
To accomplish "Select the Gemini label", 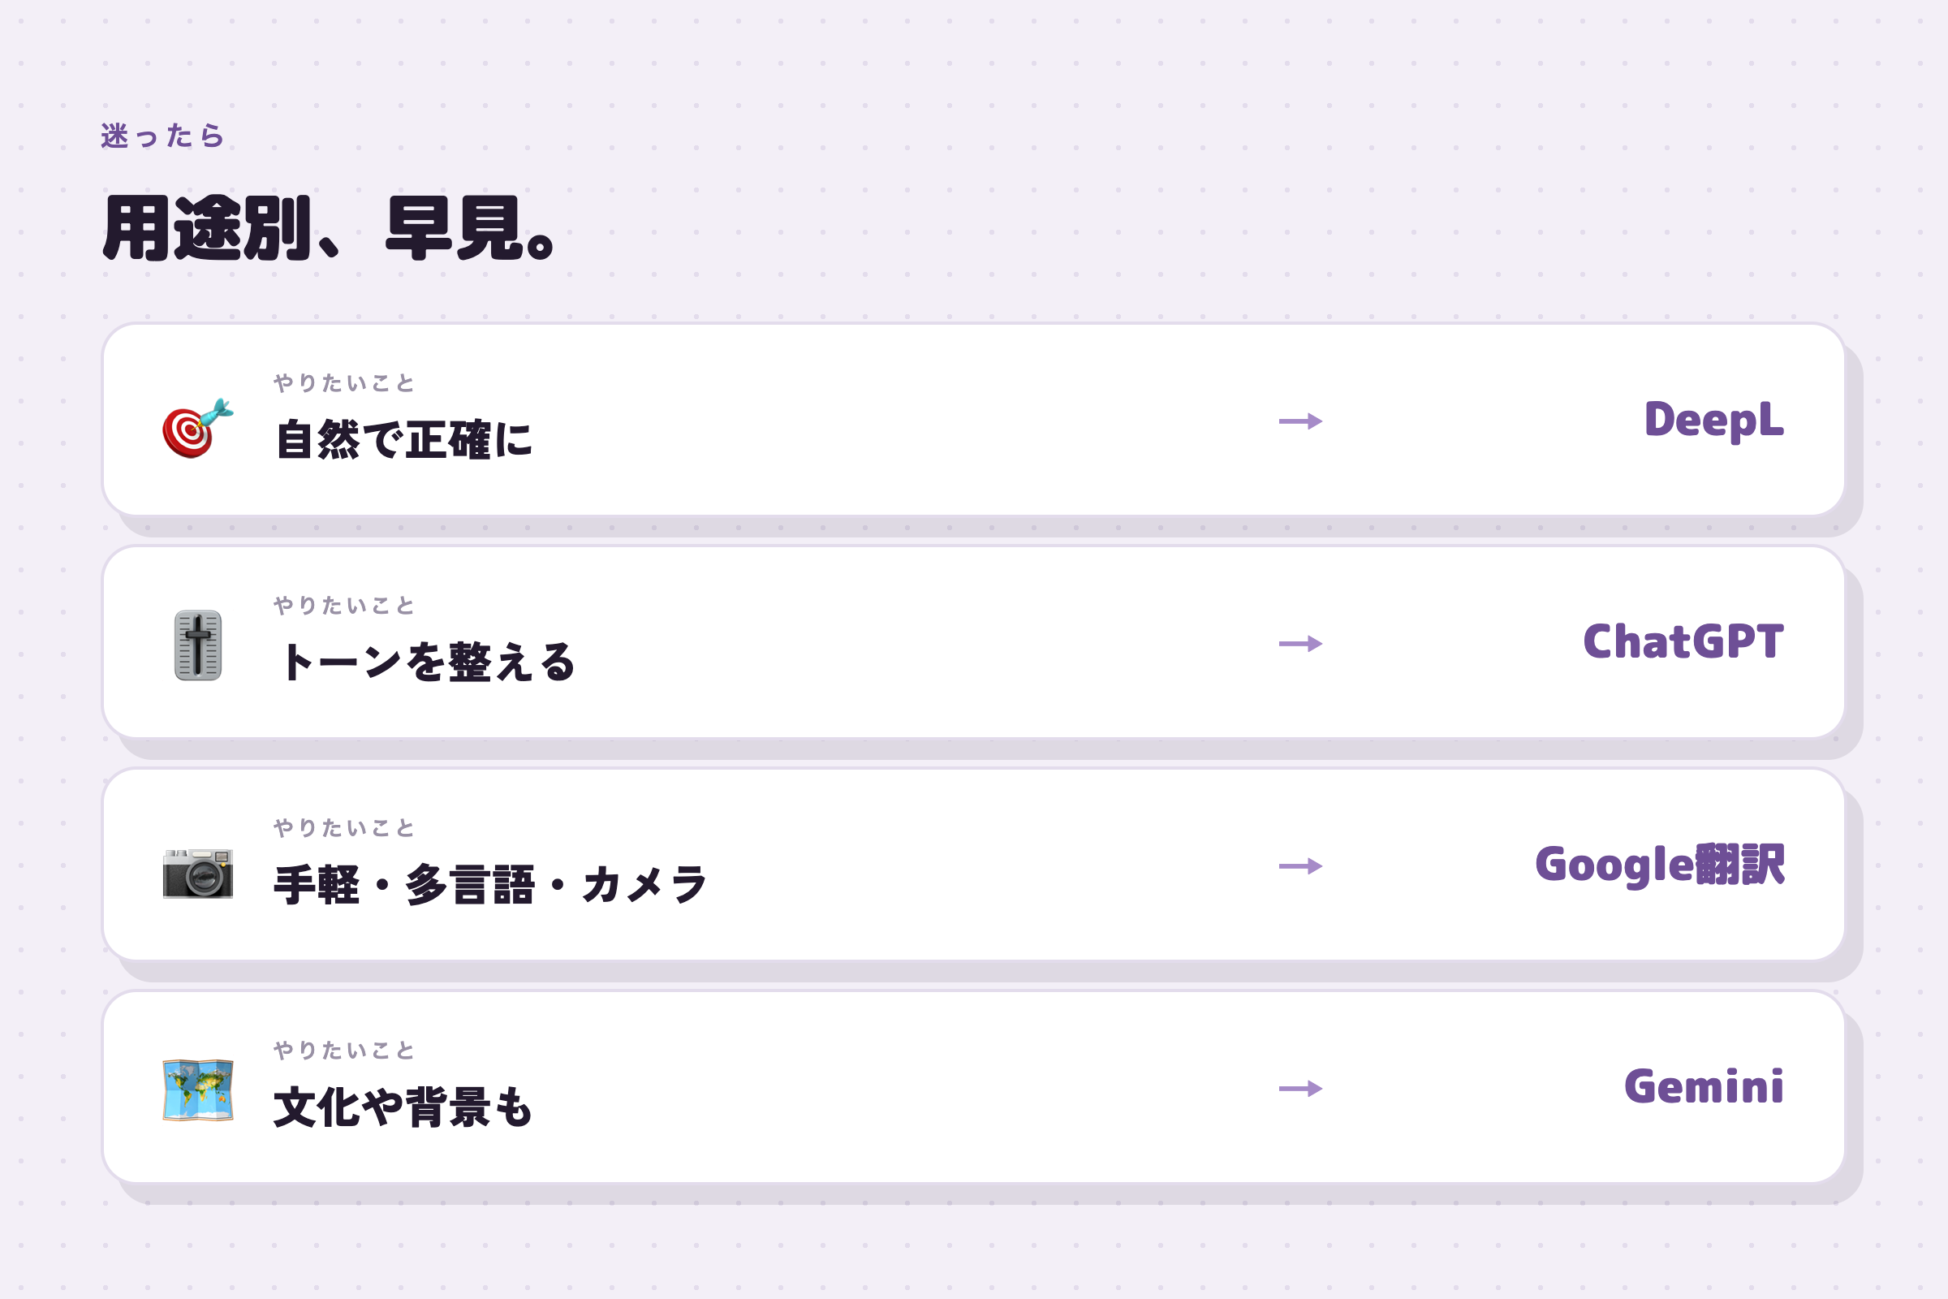I will click(1704, 1087).
